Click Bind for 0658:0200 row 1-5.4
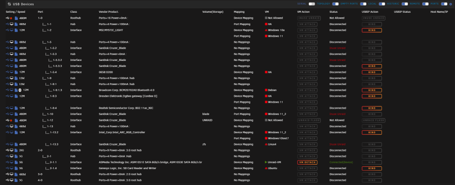Image resolution: width=455 pixels, height=185 pixels. coord(372,72)
